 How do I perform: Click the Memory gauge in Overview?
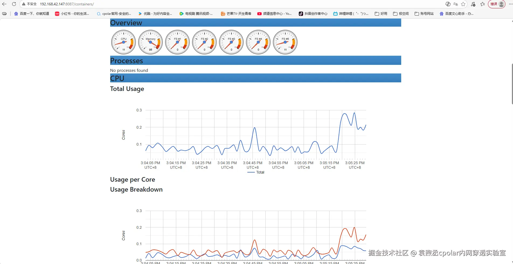pyautogui.click(x=151, y=42)
